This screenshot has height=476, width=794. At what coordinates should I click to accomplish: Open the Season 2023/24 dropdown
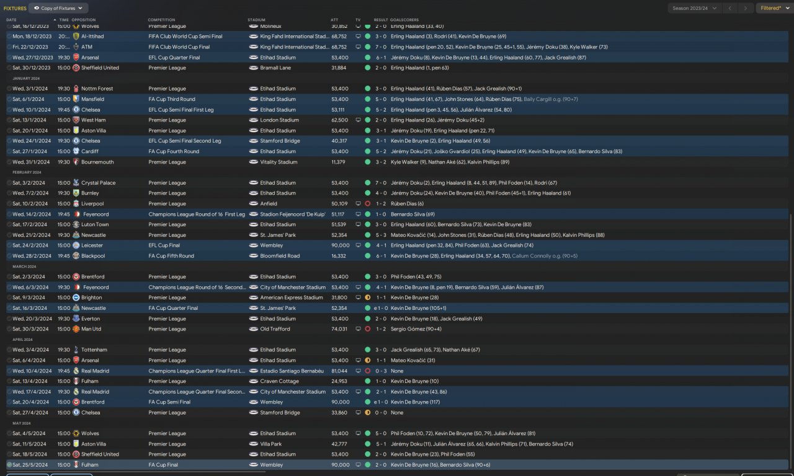(695, 8)
